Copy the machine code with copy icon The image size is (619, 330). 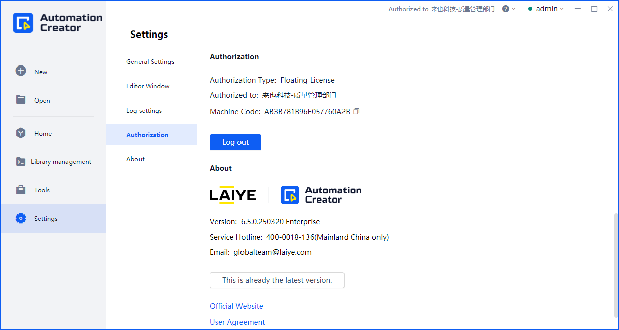click(356, 111)
